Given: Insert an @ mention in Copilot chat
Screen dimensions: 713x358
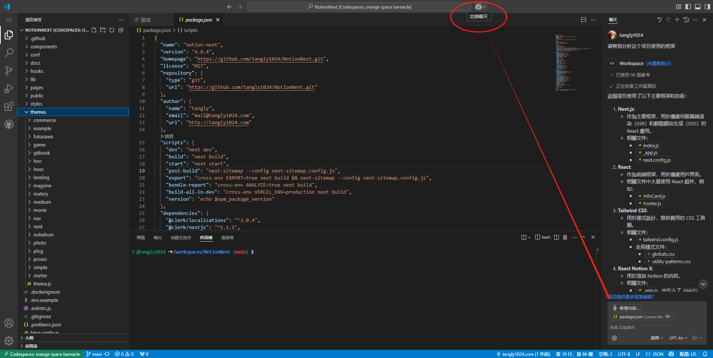Looking at the screenshot, I should [x=614, y=338].
